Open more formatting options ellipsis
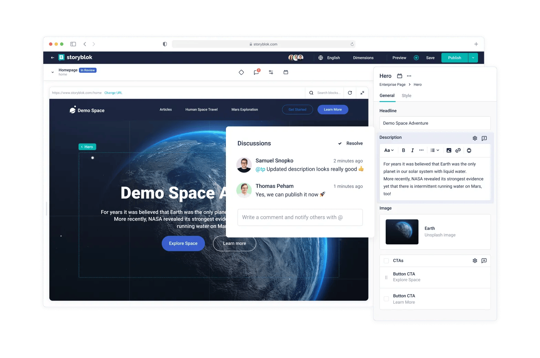 (422, 150)
